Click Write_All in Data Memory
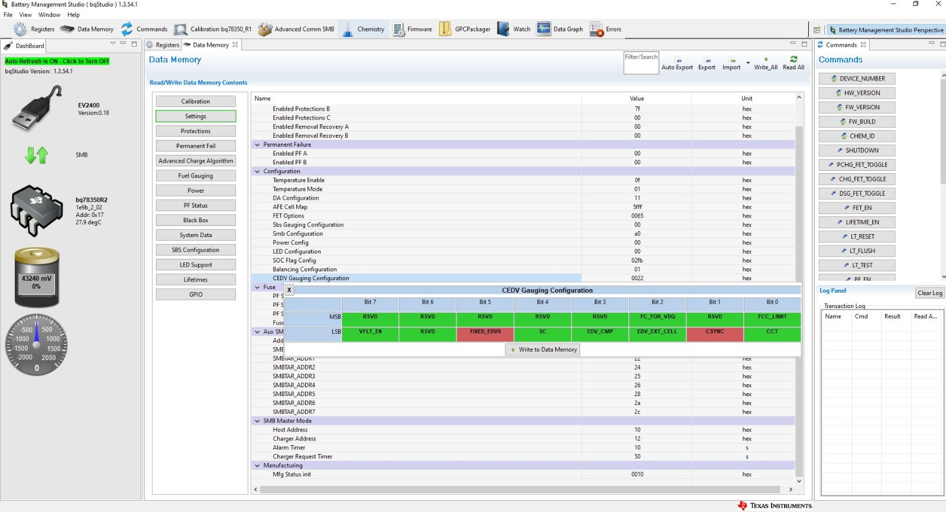The height and width of the screenshot is (512, 946). click(x=766, y=63)
